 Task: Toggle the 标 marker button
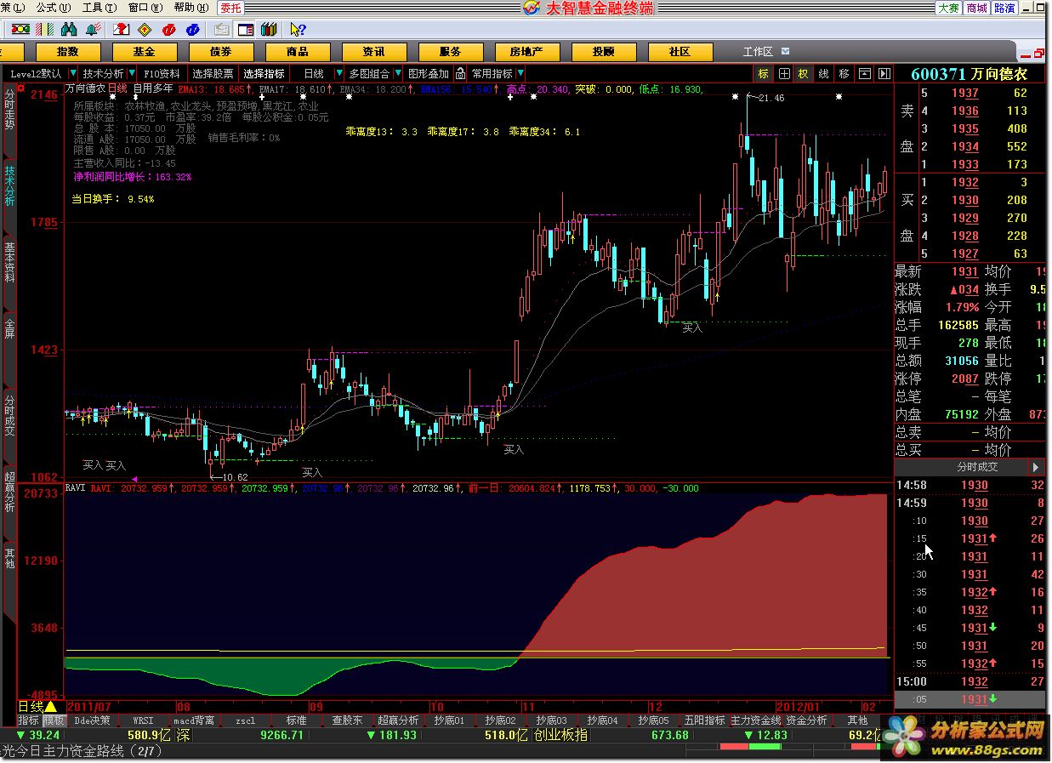764,74
